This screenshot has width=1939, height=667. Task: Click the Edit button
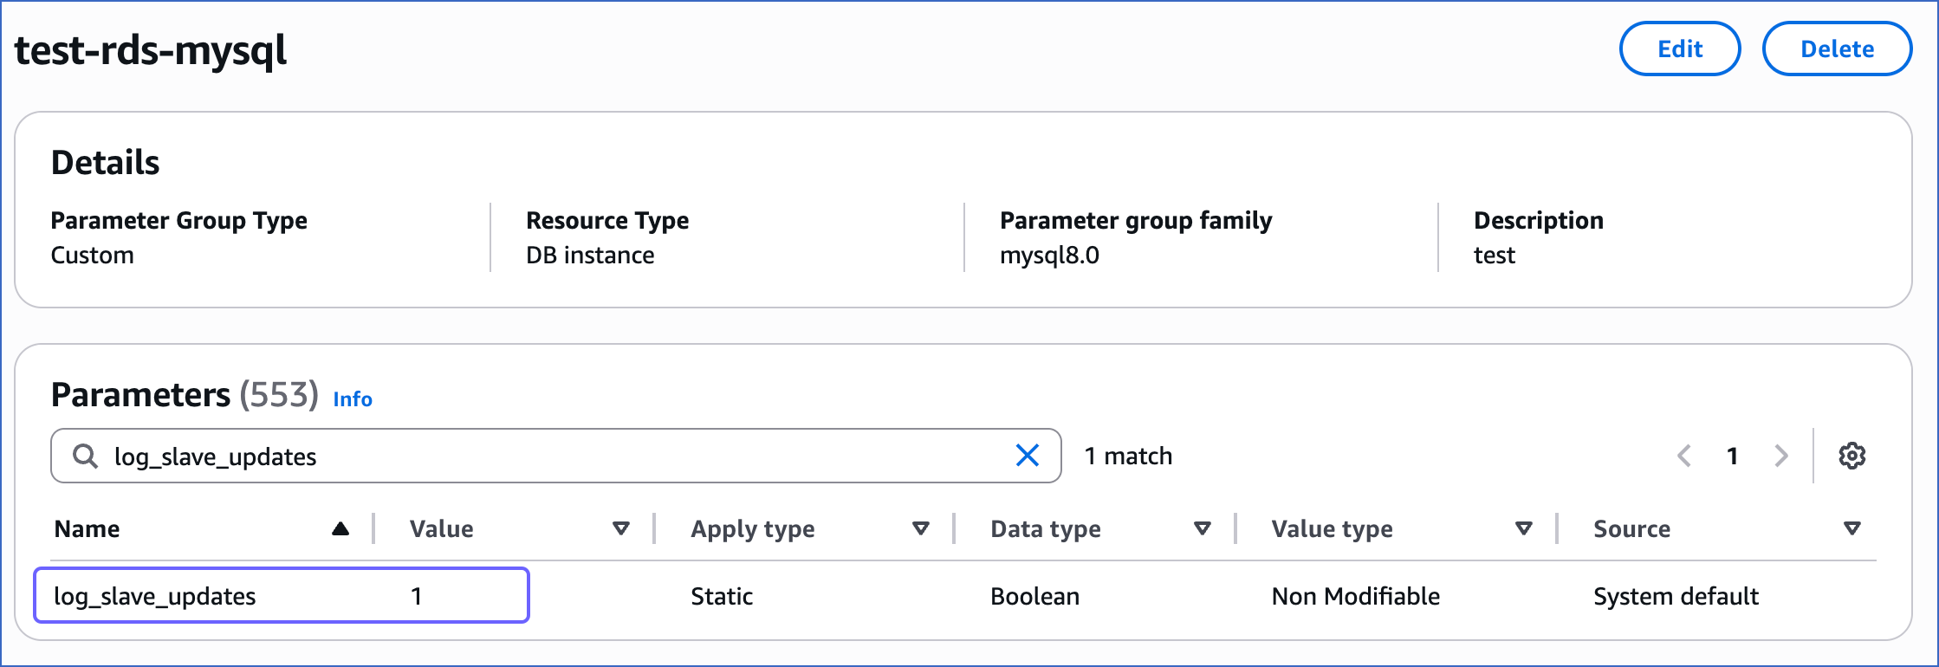(1680, 49)
